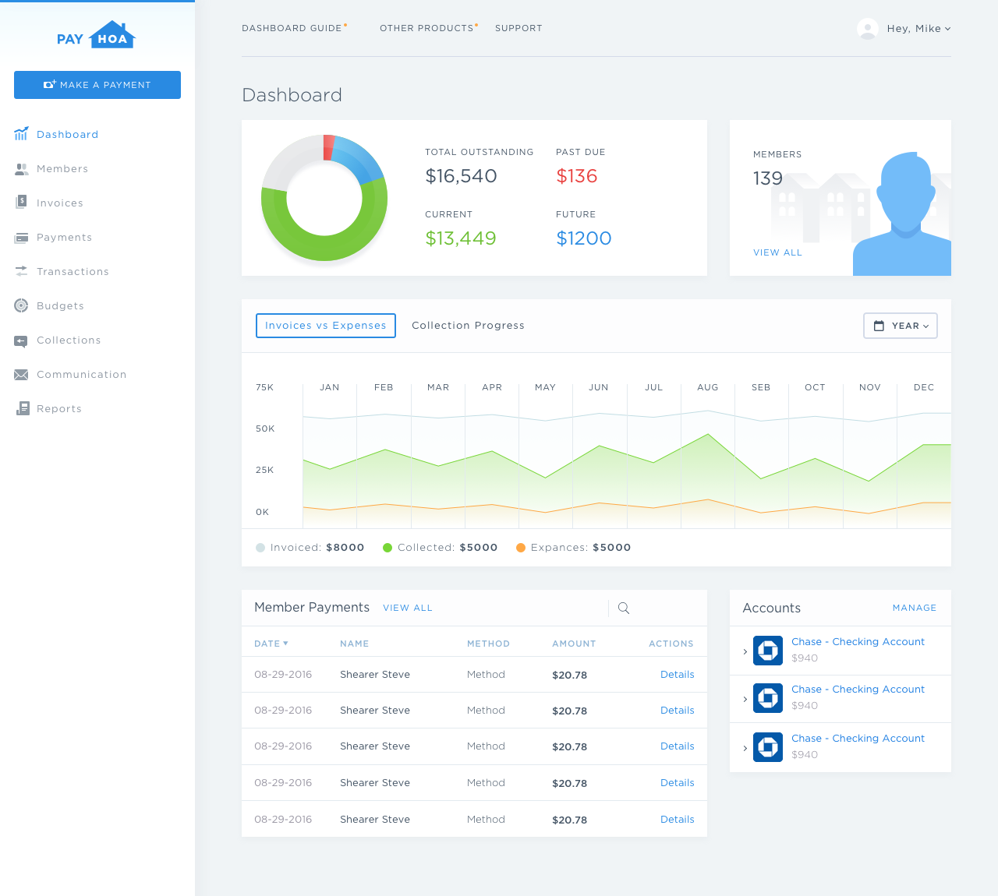Open Details for last payment row
Image resolution: width=998 pixels, height=896 pixels.
[678, 820]
